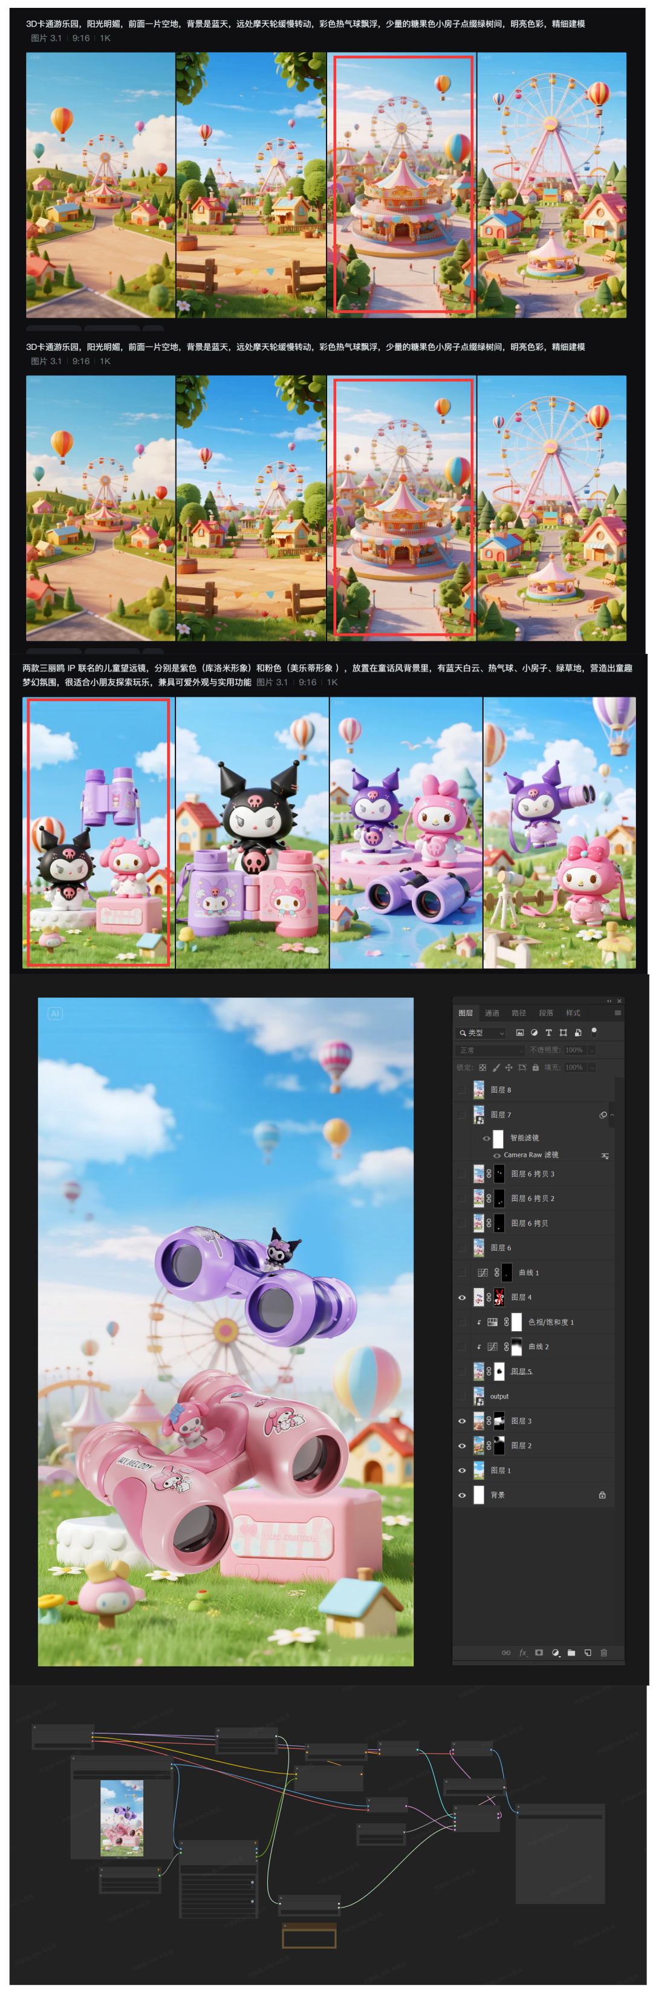
Task: Lock image pixels brush icon
Action: pyautogui.click(x=496, y=1067)
